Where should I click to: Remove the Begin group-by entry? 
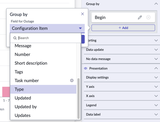pos(148,17)
